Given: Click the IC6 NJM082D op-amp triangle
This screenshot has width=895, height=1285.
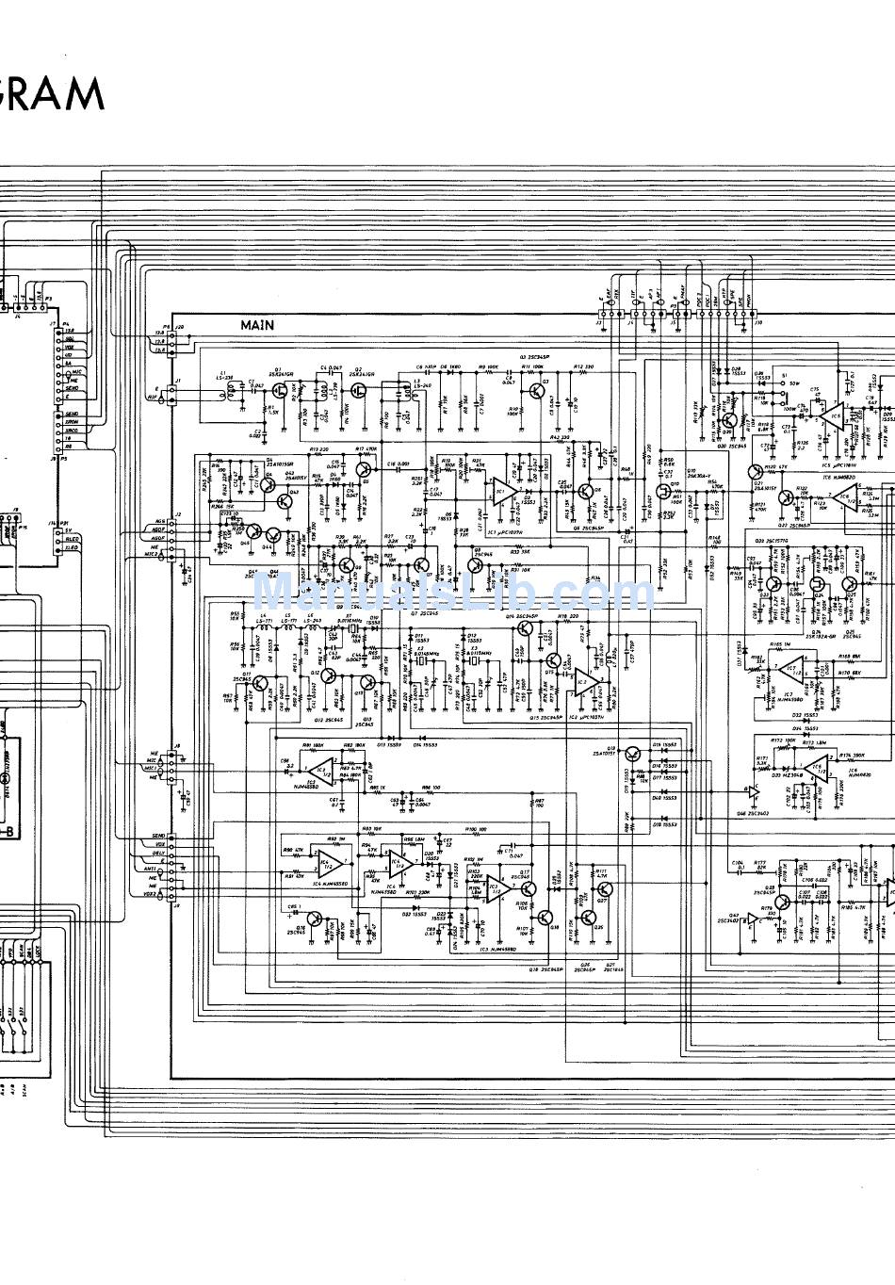Looking at the screenshot, I should tap(845, 498).
